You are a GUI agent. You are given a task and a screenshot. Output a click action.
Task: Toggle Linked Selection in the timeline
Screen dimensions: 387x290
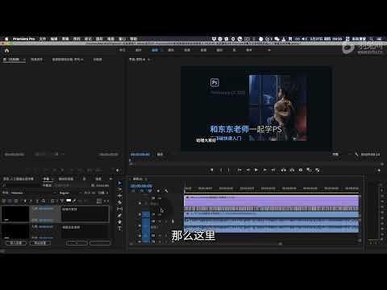[150, 191]
